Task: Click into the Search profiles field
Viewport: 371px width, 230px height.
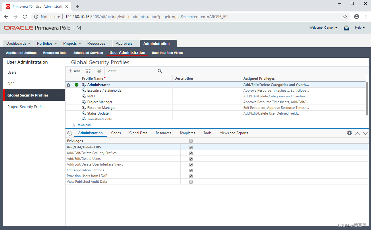Action: coord(132,71)
